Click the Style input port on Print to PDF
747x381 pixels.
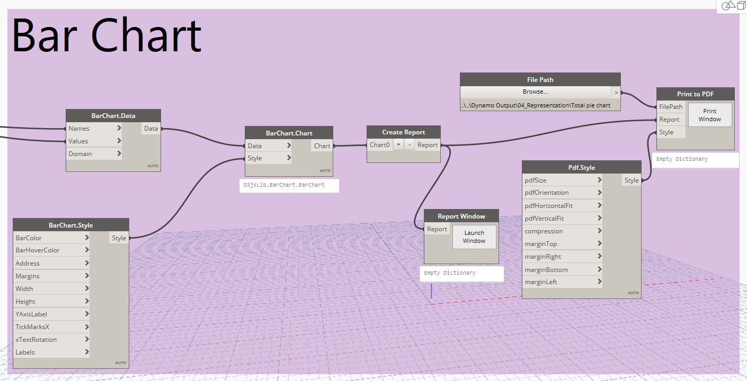click(x=671, y=132)
